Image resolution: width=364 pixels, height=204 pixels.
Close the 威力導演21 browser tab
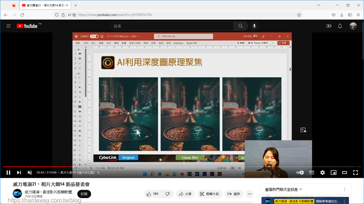click(67, 5)
